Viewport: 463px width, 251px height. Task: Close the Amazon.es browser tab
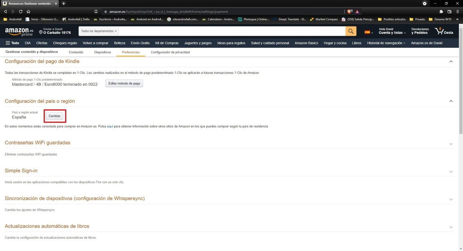[56, 3]
